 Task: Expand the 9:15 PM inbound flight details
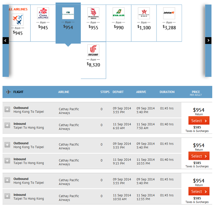[7, 161]
